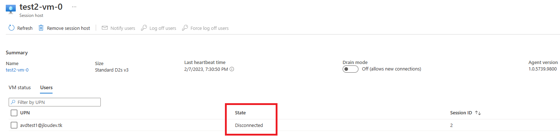Viewport: 560px width, 137px height.
Task: Switch to the VM status tab
Action: pos(20,87)
